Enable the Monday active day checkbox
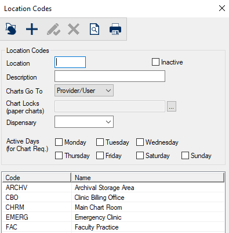This screenshot has width=229, height=233. point(59,142)
